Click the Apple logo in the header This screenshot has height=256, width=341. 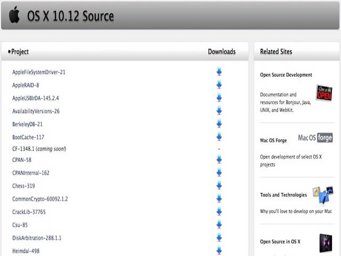tap(14, 14)
